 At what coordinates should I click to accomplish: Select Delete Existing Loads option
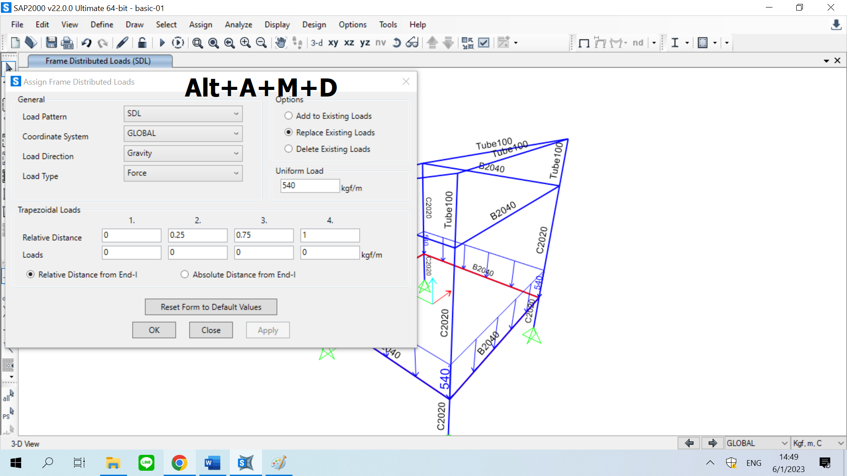[289, 149]
